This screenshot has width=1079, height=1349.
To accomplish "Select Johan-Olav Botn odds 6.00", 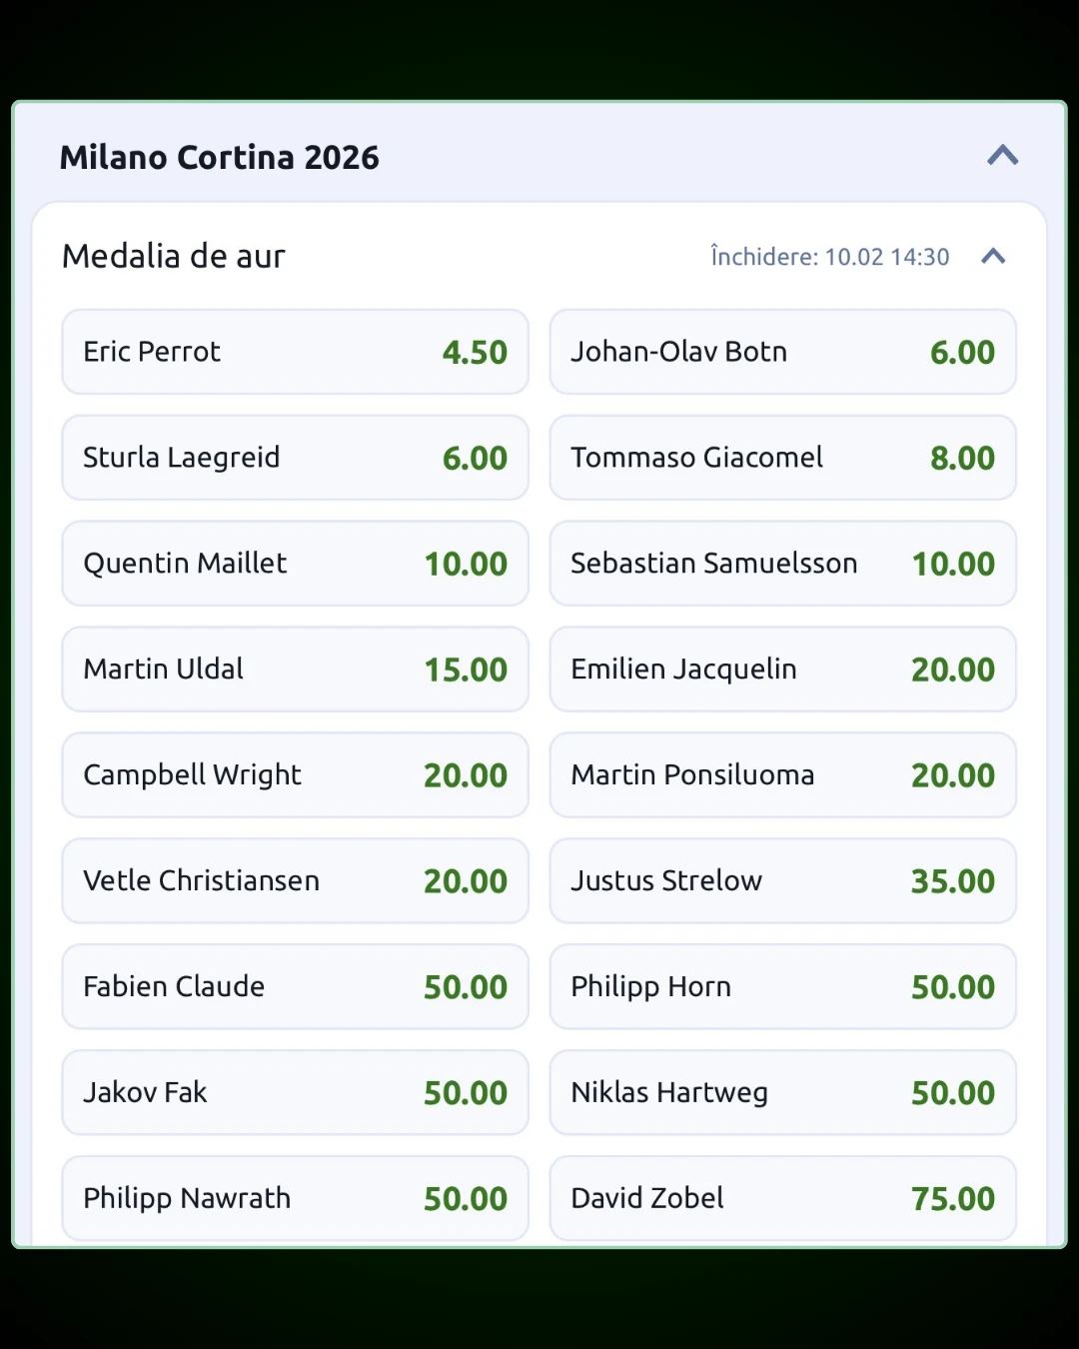I will (x=782, y=352).
